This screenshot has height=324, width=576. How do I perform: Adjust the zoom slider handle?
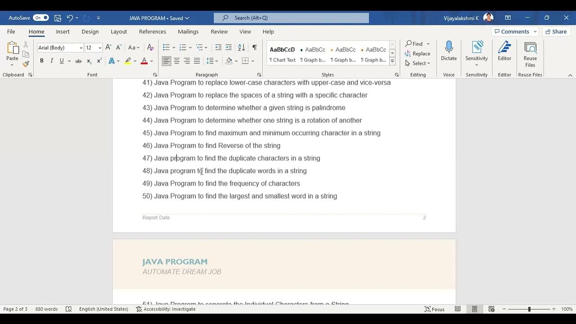tap(529, 309)
